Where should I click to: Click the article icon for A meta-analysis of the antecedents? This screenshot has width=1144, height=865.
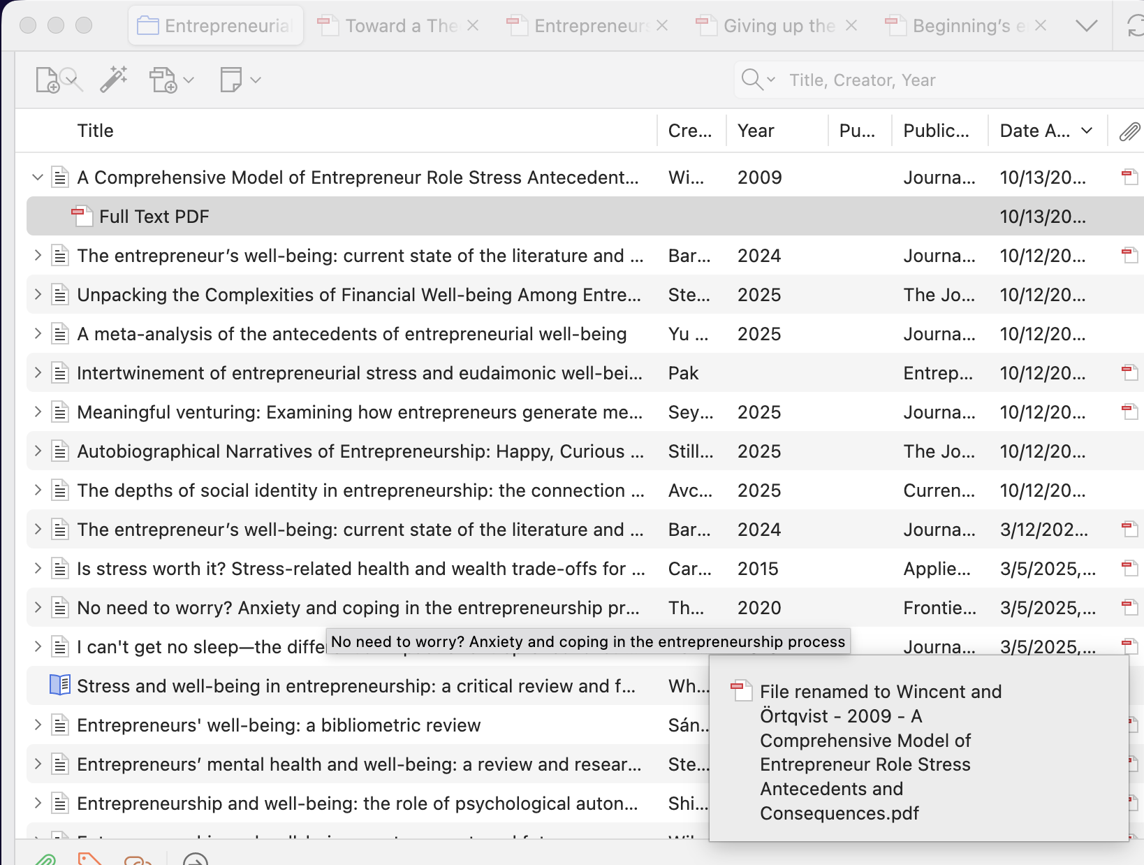coord(60,334)
